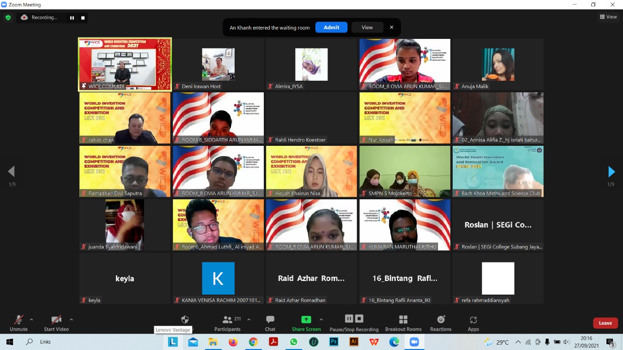Screen dimensions: 623x350
Task: Leave the meeting
Action: [605, 323]
